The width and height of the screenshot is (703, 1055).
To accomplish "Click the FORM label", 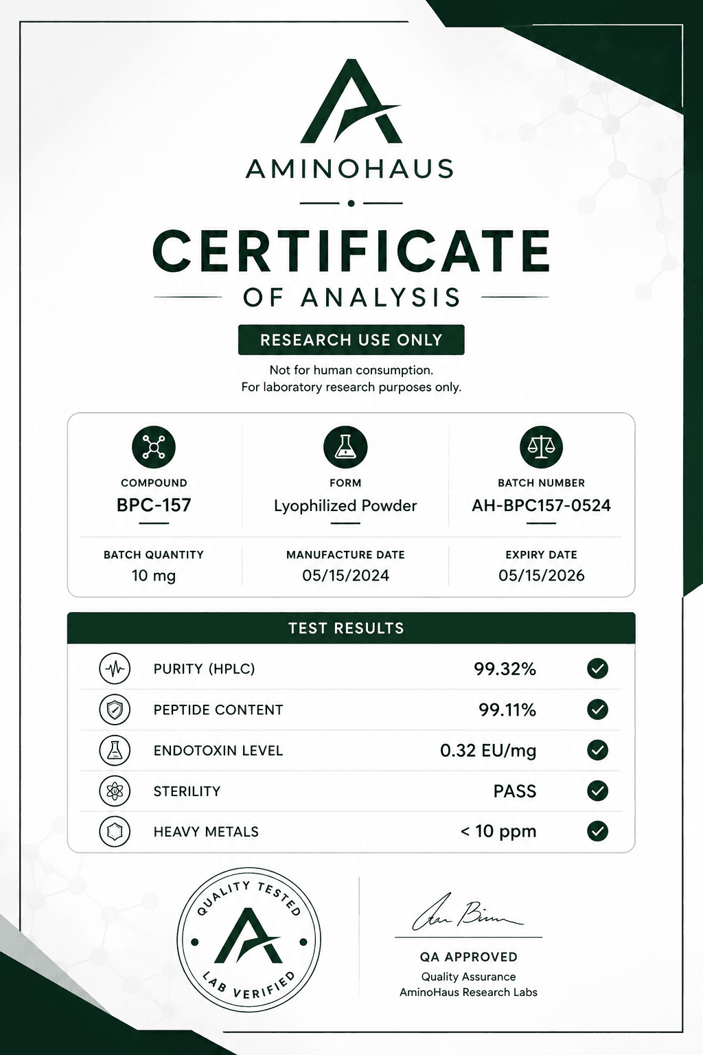I will tap(345, 483).
